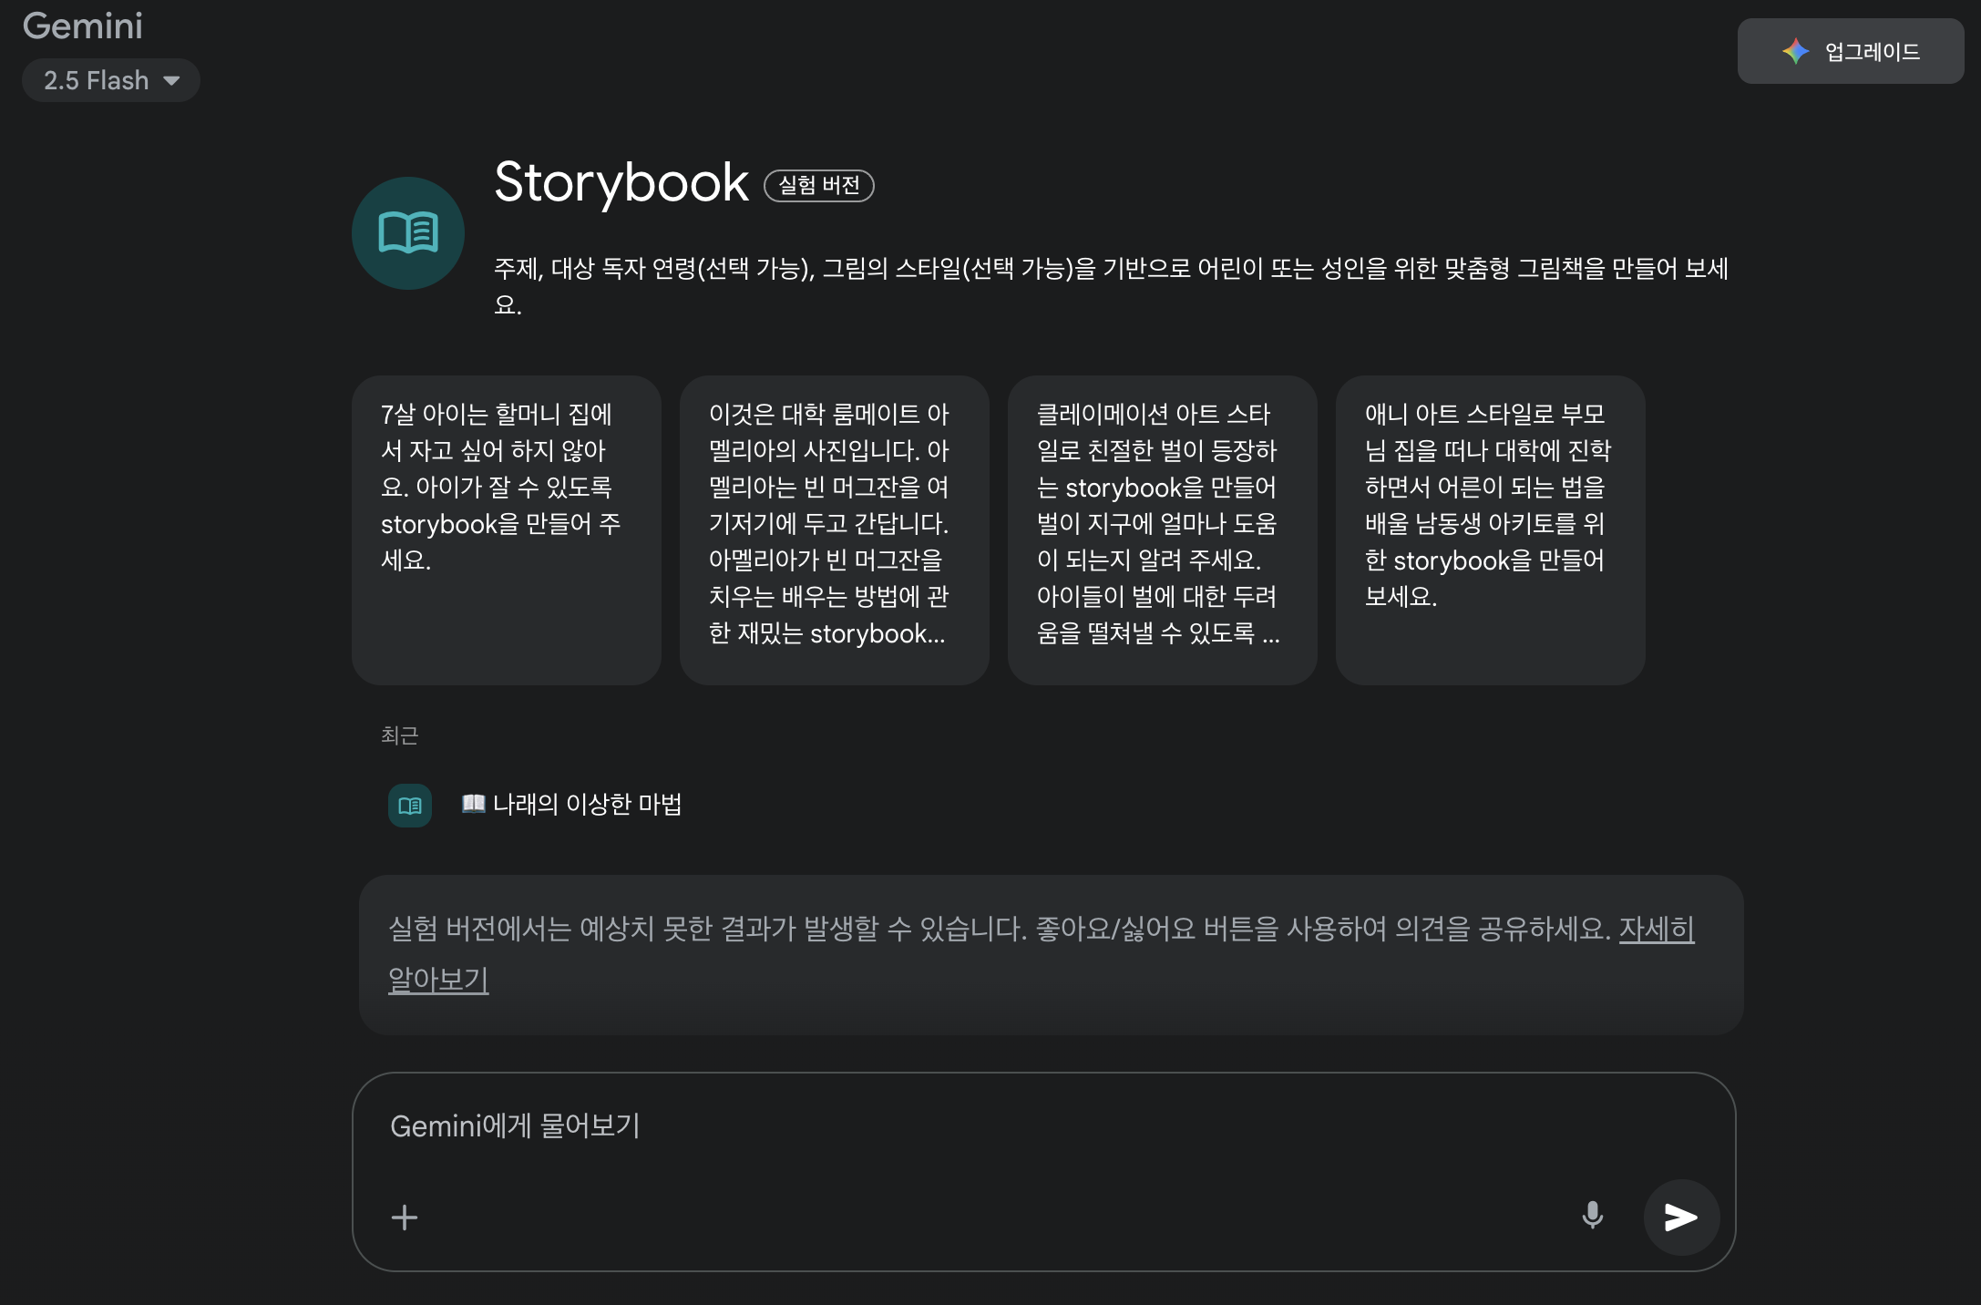Click the small book icon beside 나래의 이상한 마법
This screenshot has height=1305, width=1981.
tap(410, 806)
